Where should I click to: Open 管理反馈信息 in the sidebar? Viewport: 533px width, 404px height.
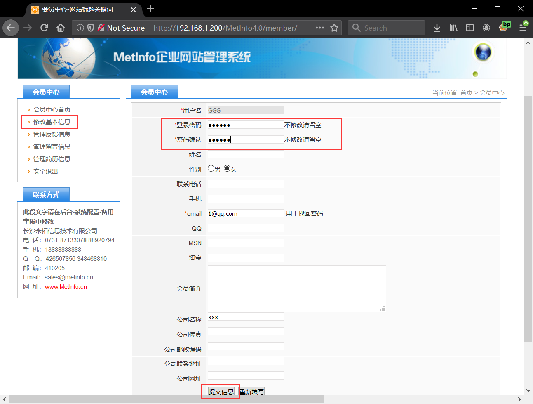point(52,134)
